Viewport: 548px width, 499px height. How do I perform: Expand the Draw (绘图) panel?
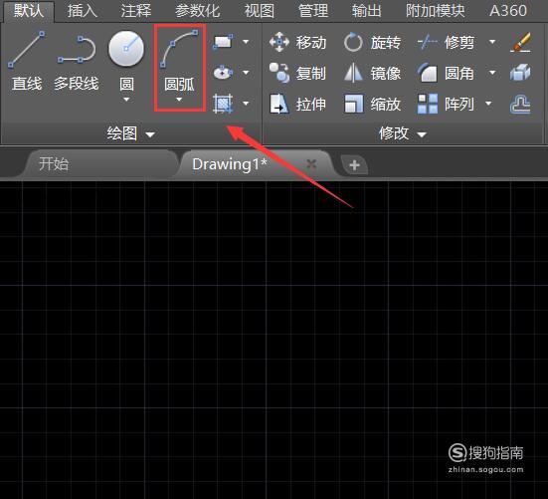(130, 133)
